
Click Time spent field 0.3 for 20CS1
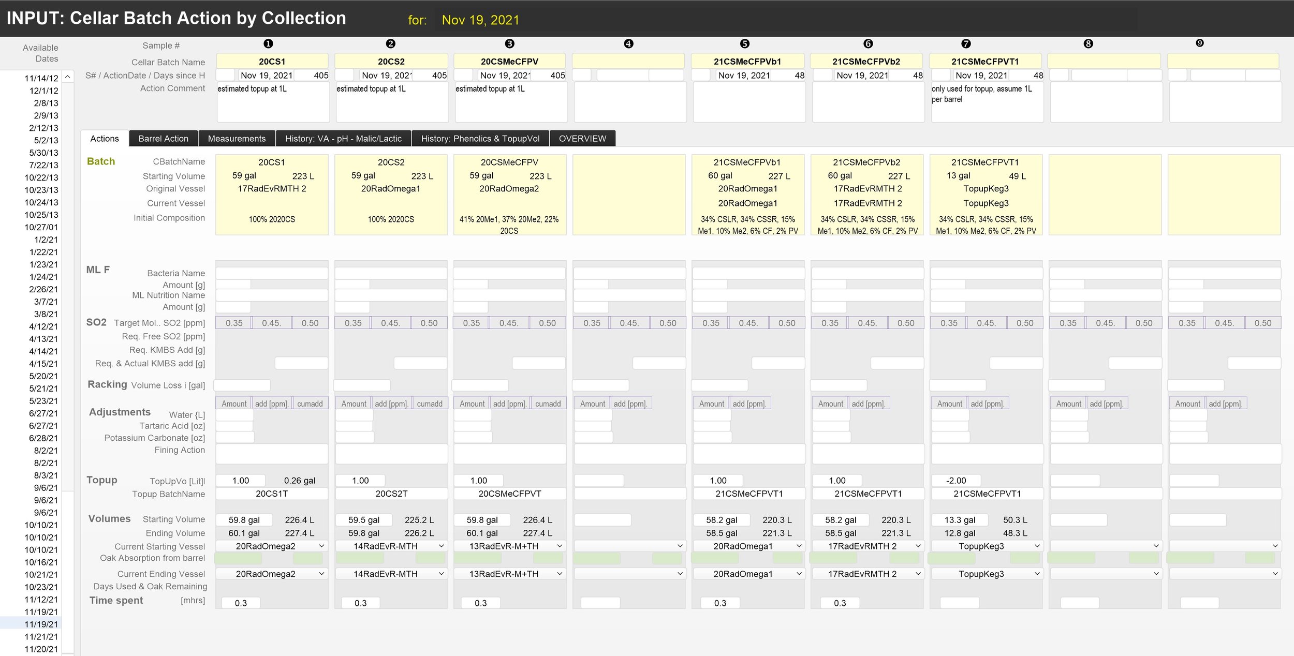coord(241,603)
